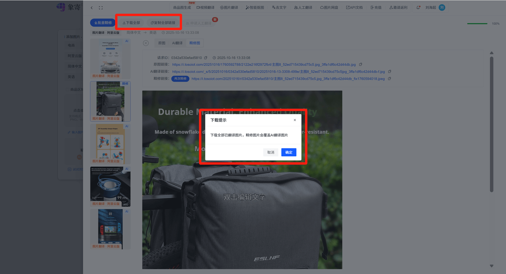Select the 精修图 tab
Image resolution: width=506 pixels, height=274 pixels.
tap(194, 42)
